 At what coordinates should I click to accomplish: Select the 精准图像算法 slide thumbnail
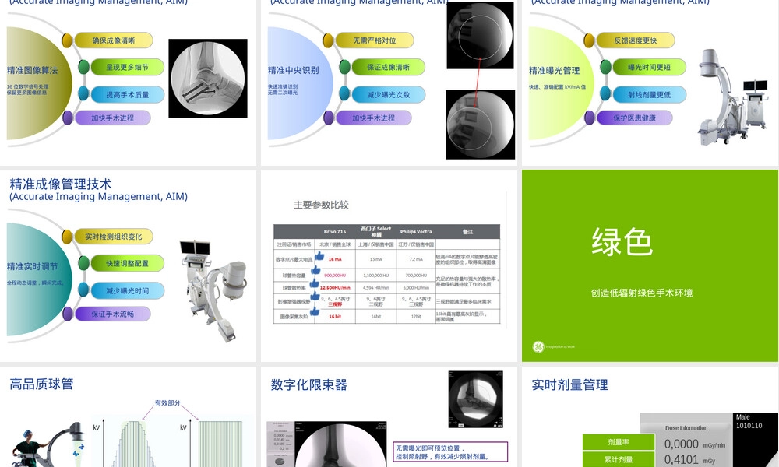(x=129, y=82)
